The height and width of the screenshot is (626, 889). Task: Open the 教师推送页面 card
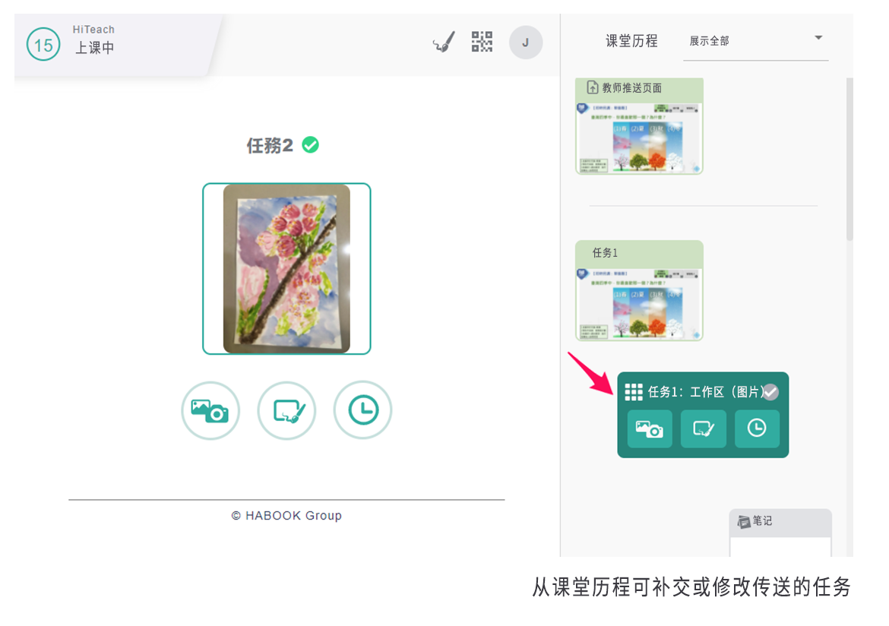639,126
